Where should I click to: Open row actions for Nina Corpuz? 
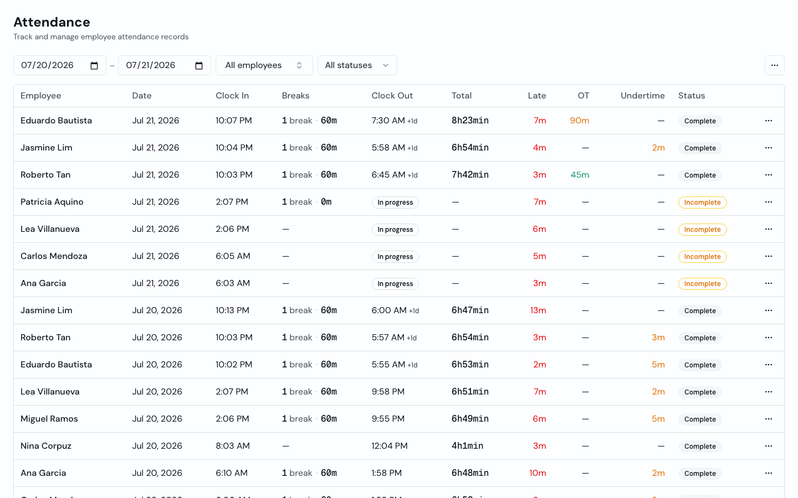coord(768,446)
